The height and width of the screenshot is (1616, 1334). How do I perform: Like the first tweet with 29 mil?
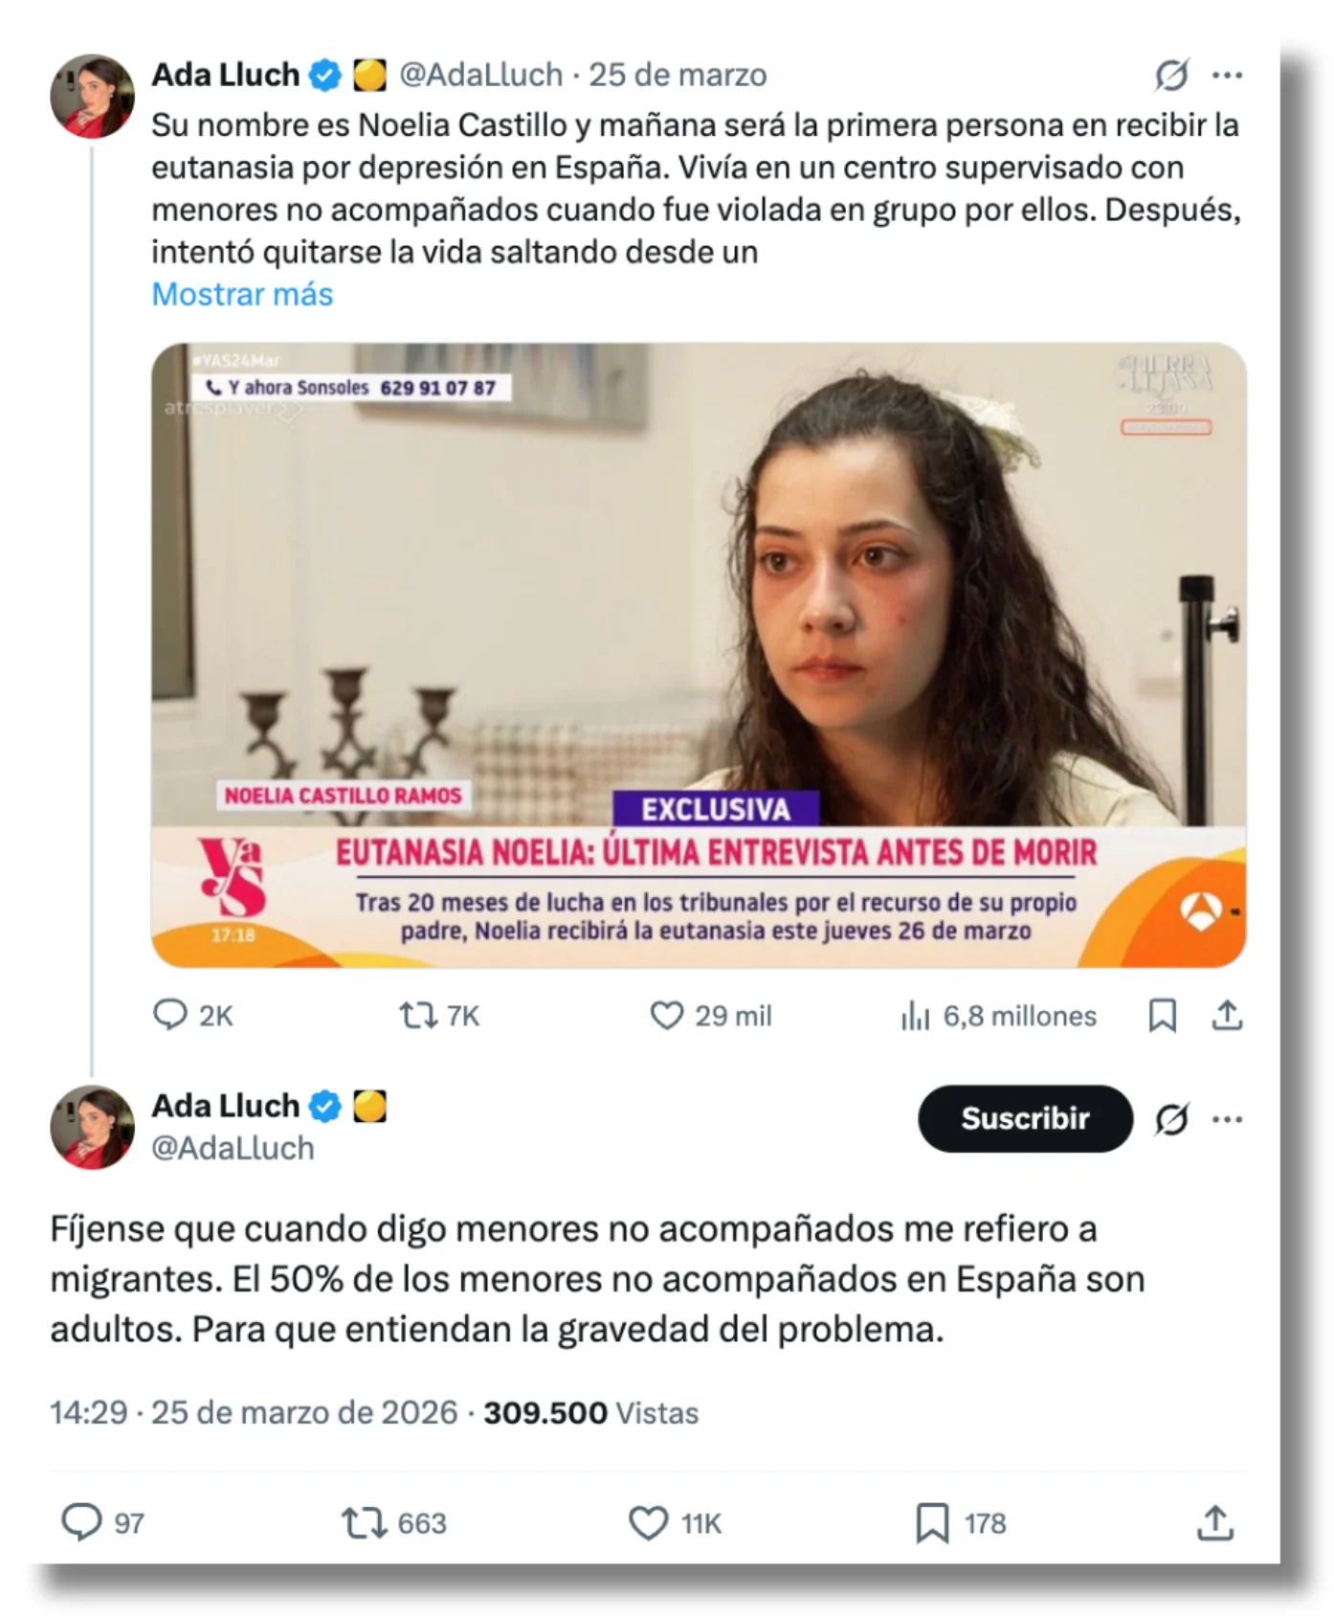pos(666,1015)
